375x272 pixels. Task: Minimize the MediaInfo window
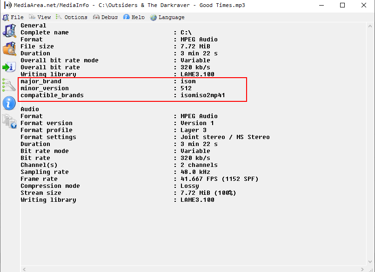coord(321,5)
